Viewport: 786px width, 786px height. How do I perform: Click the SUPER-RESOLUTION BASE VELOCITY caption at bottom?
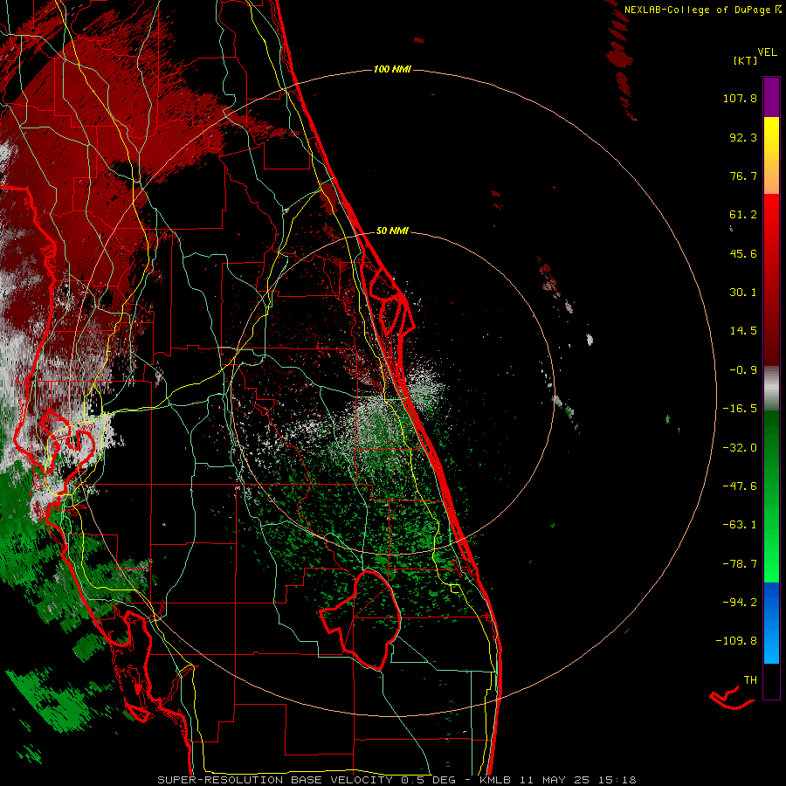[x=396, y=780]
